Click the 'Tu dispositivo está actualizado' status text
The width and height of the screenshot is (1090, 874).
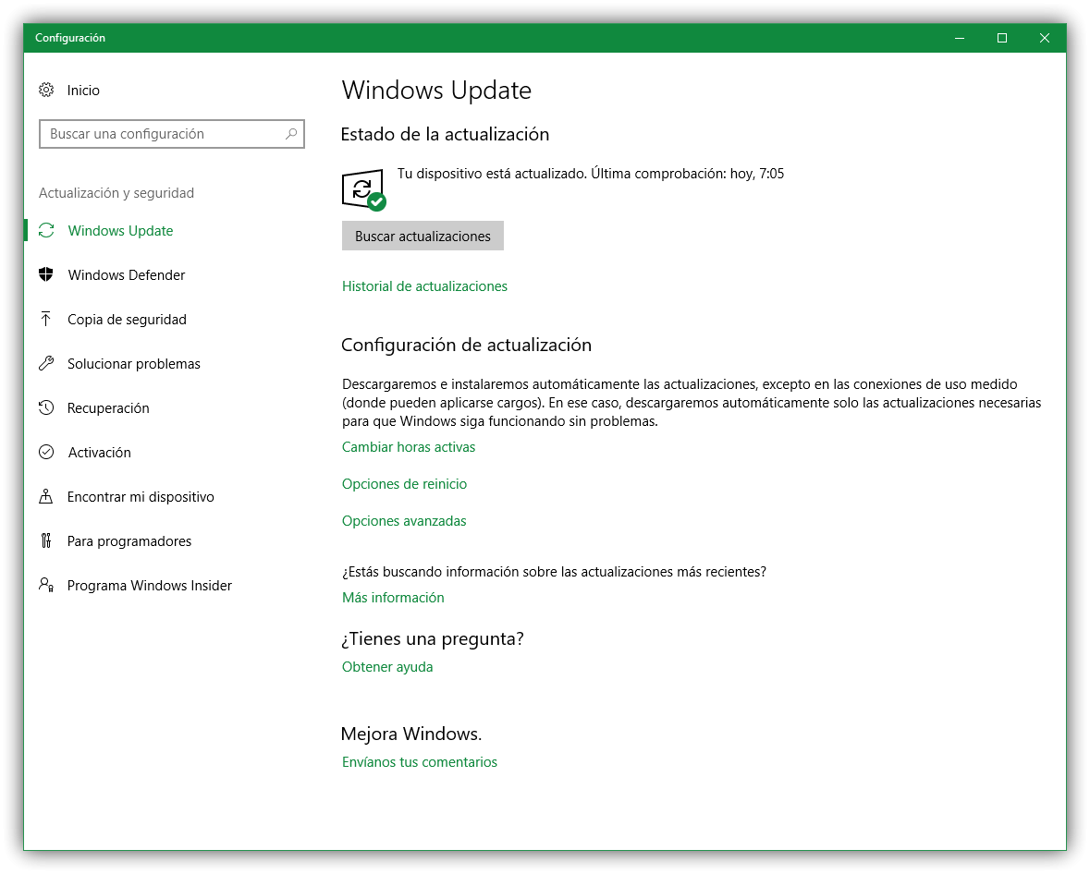point(590,174)
